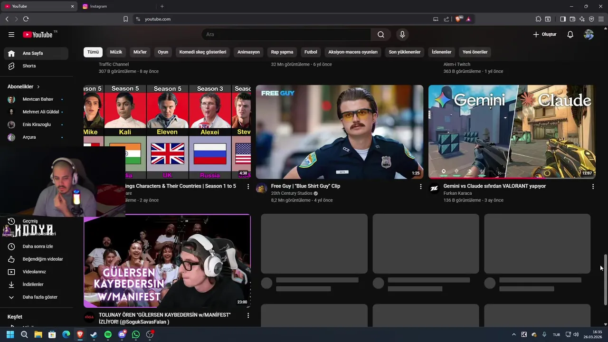This screenshot has height=342, width=608.
Task: Expand Daha fazla göster
Action: [36, 297]
